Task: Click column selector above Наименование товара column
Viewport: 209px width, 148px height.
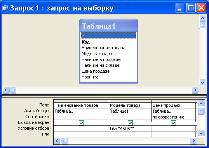Action: click(x=81, y=101)
